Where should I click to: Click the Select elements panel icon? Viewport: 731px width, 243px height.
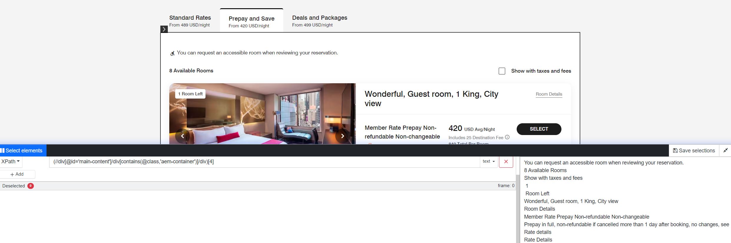(2, 151)
